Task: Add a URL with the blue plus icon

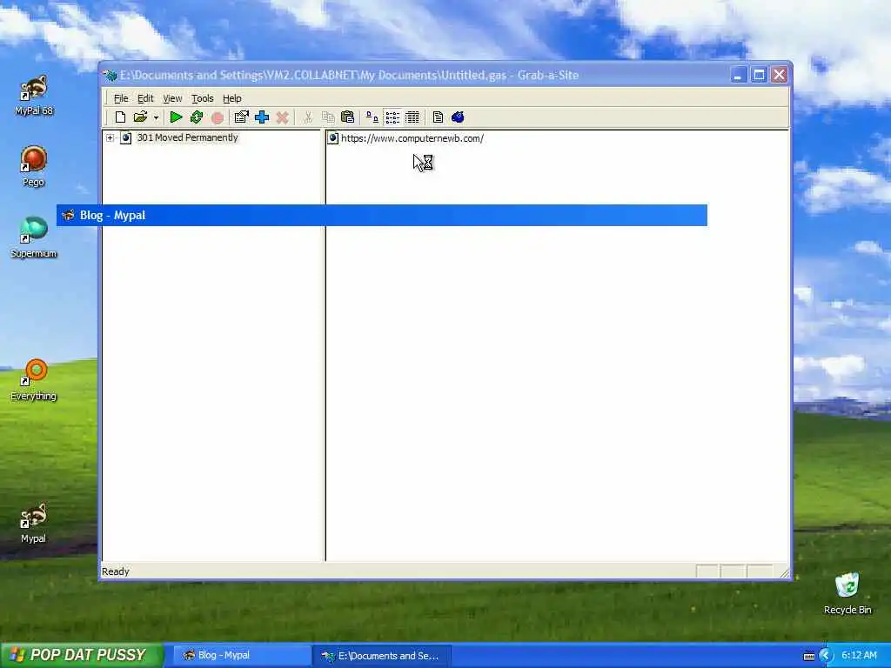Action: coord(262,117)
